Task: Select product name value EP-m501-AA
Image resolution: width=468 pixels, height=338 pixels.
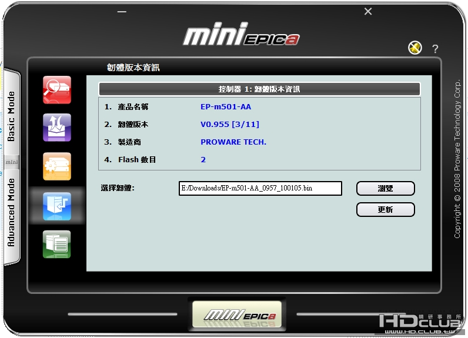Action: pyautogui.click(x=226, y=107)
